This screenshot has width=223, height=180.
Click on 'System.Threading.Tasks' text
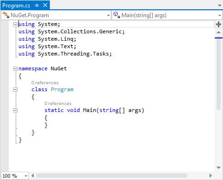pos(73,54)
